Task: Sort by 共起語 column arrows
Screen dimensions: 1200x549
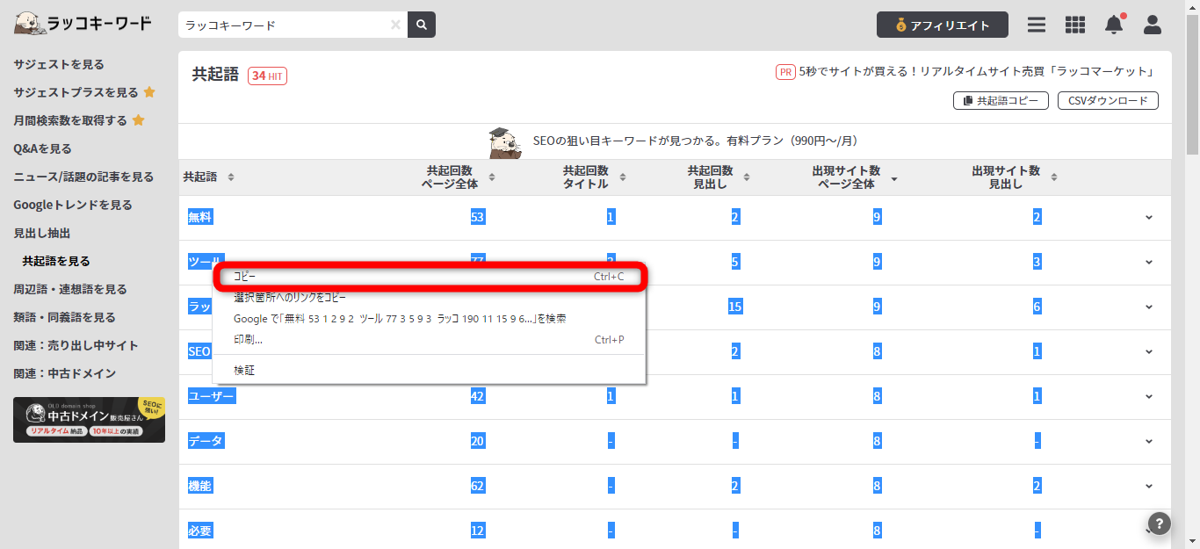Action: coord(231,177)
